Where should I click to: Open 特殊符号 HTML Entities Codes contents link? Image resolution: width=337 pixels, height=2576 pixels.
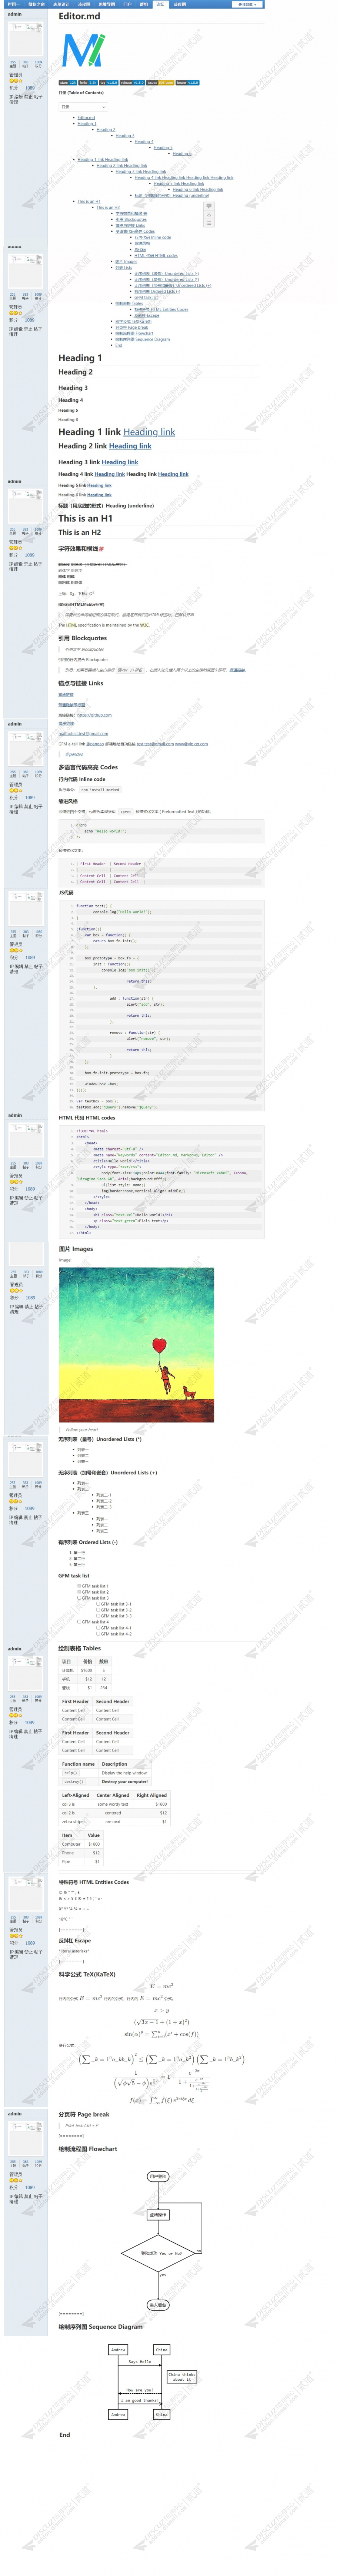point(161,309)
